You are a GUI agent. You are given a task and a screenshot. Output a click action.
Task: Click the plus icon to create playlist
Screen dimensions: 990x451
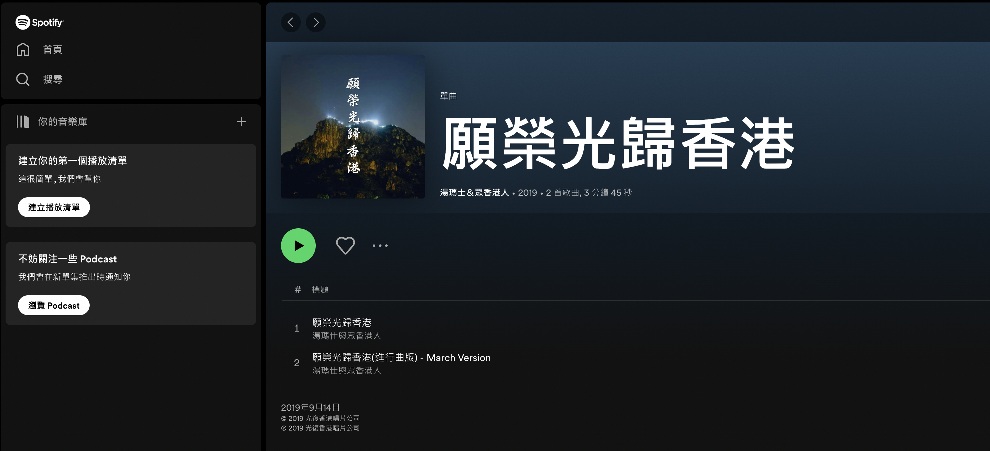click(241, 122)
